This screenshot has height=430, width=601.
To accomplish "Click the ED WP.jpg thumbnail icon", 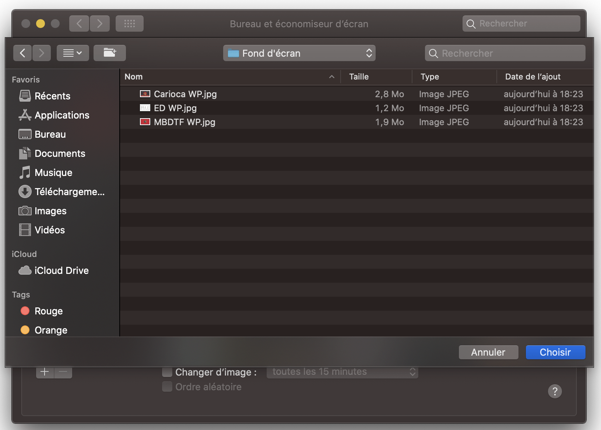I will [145, 108].
